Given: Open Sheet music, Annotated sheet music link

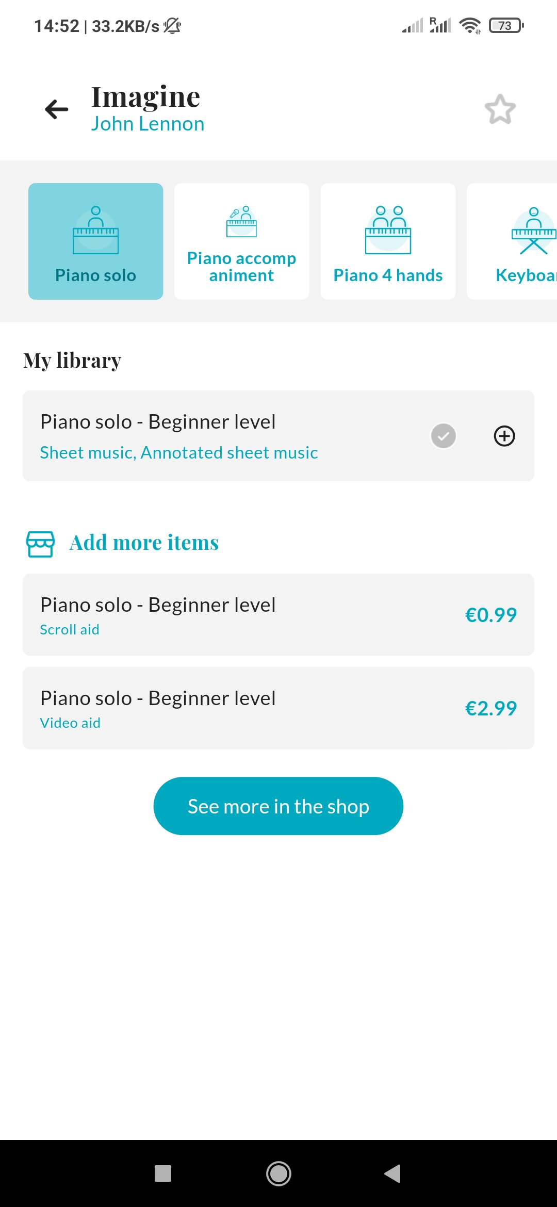Looking at the screenshot, I should (x=179, y=453).
